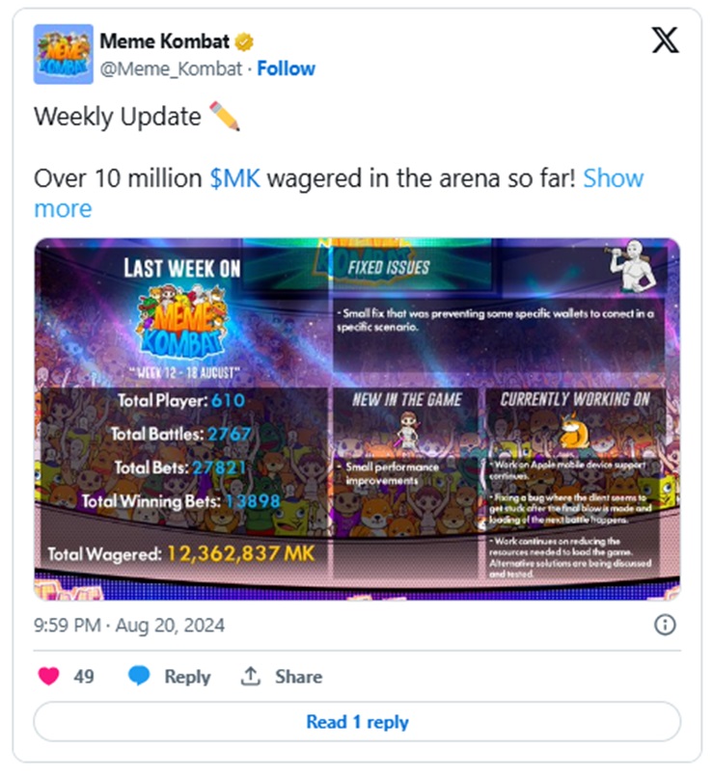Click the blue reply bubble icon
Image resolution: width=713 pixels, height=775 pixels.
point(139,676)
